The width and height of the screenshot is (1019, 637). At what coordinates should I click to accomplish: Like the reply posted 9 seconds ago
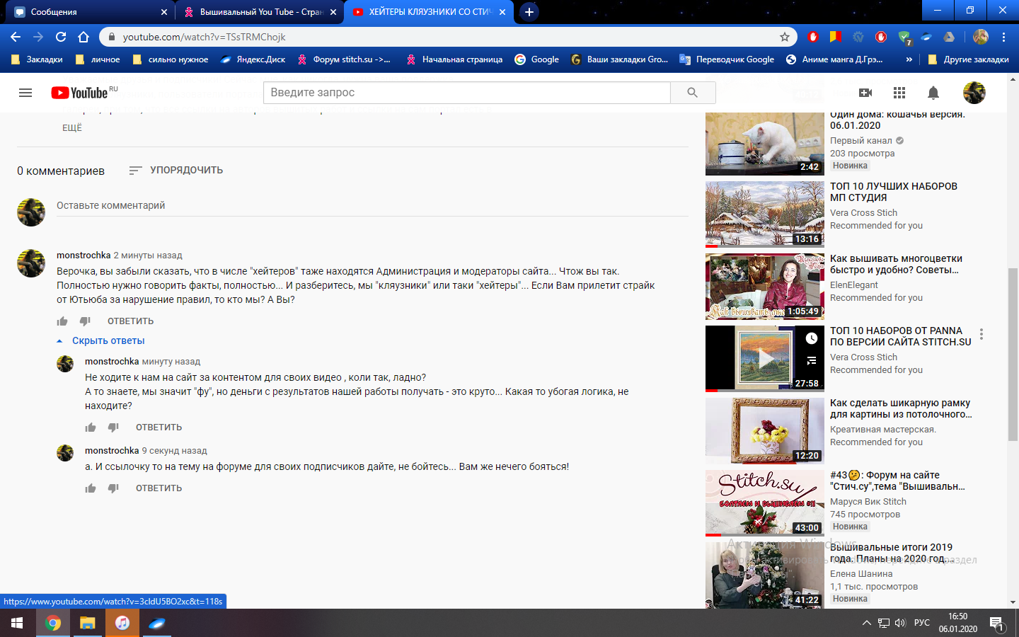point(91,488)
